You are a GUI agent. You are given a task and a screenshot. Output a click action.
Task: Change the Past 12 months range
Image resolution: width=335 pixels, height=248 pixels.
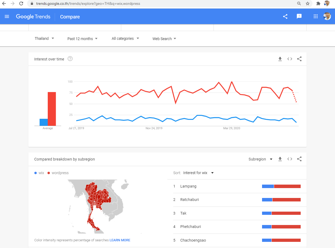pos(82,39)
